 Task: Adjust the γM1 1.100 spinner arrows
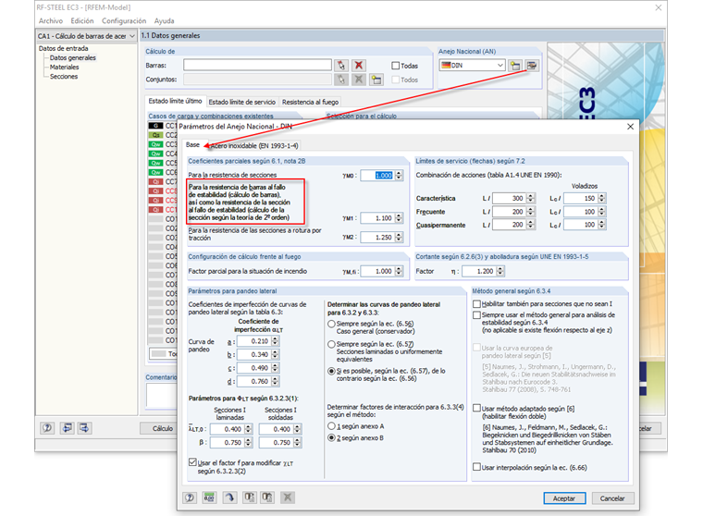[399, 218]
